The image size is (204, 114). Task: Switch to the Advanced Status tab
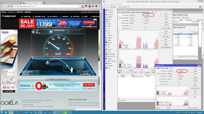coord(145,12)
